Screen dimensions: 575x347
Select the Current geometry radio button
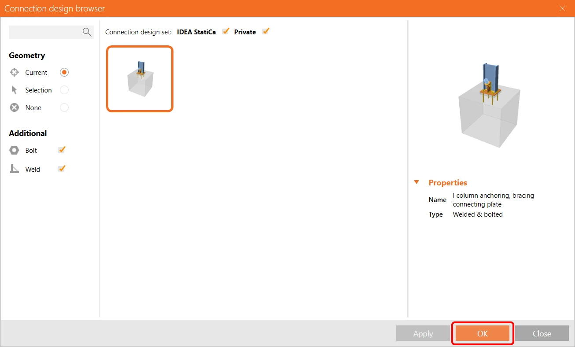pyautogui.click(x=64, y=72)
